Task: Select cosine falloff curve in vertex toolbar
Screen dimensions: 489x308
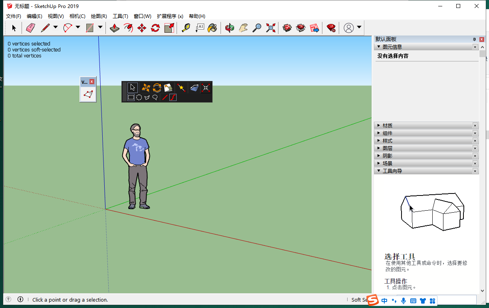Action: [173, 97]
